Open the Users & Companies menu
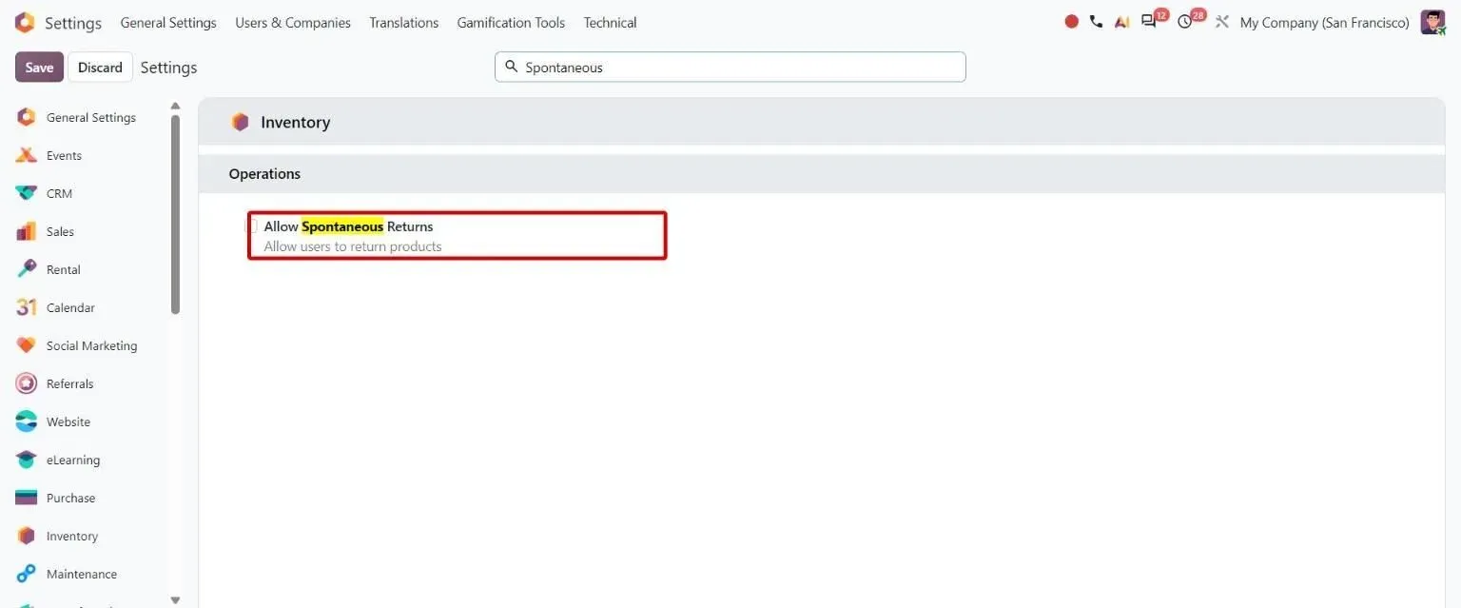This screenshot has height=608, width=1461. (293, 22)
